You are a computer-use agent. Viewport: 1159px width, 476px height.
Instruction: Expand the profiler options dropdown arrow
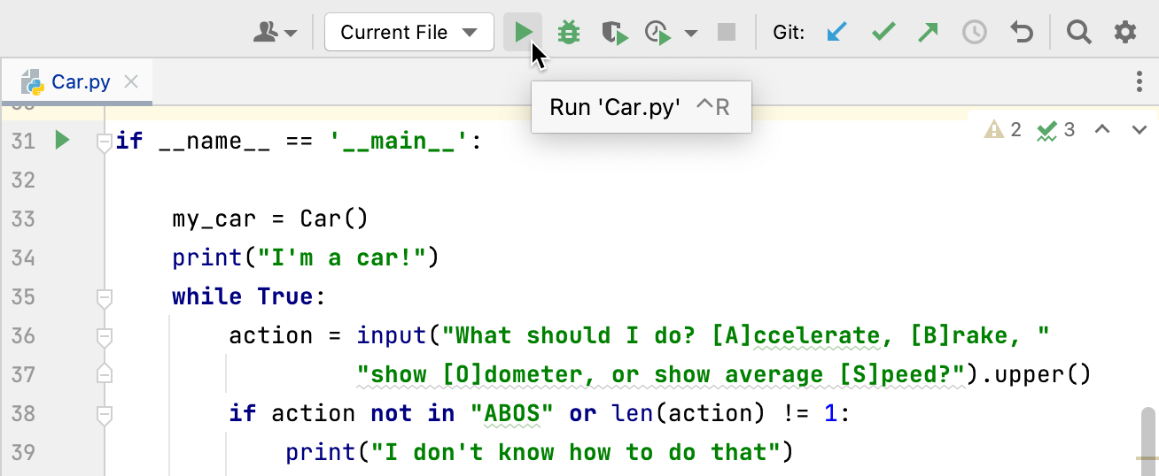[x=691, y=34]
